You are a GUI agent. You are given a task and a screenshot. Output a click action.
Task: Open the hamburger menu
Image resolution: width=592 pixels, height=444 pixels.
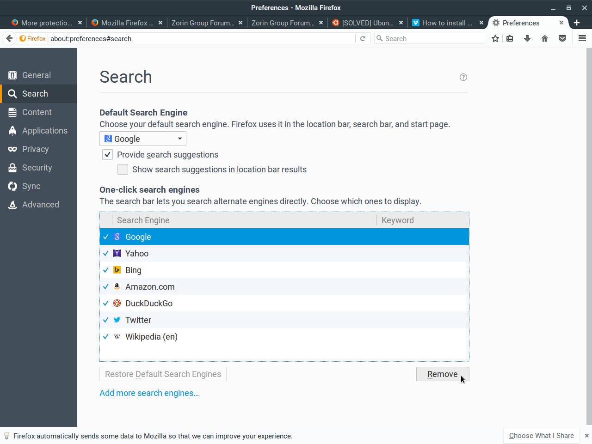[x=582, y=39]
